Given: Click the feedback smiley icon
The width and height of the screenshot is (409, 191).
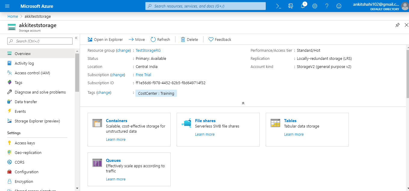Looking at the screenshot, I should pyautogui.click(x=339, y=6).
